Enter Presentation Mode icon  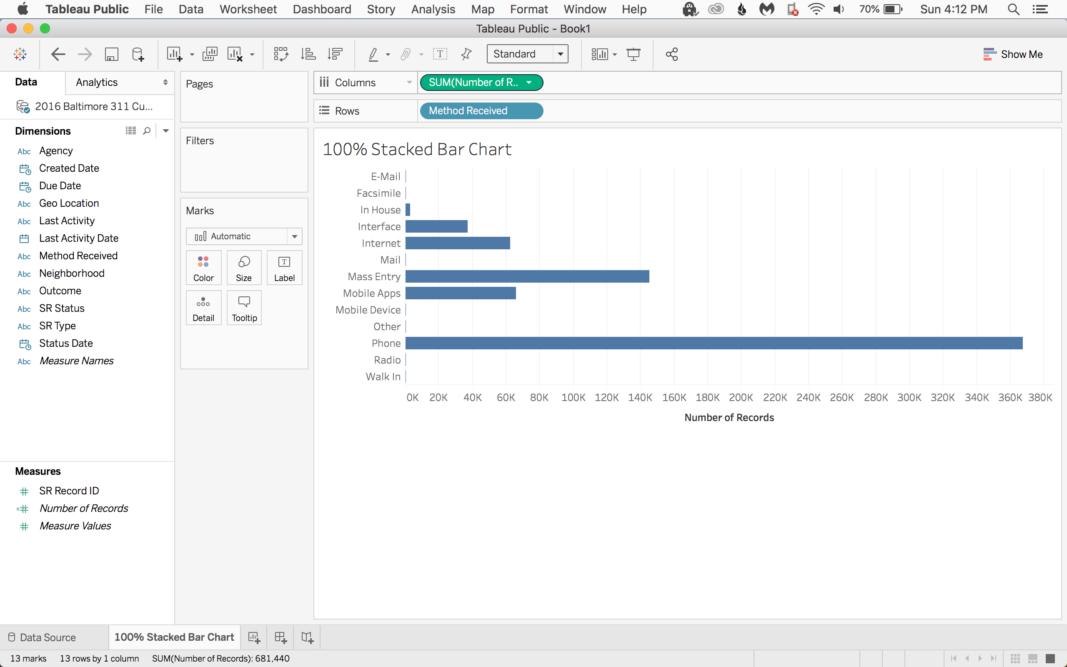point(634,54)
